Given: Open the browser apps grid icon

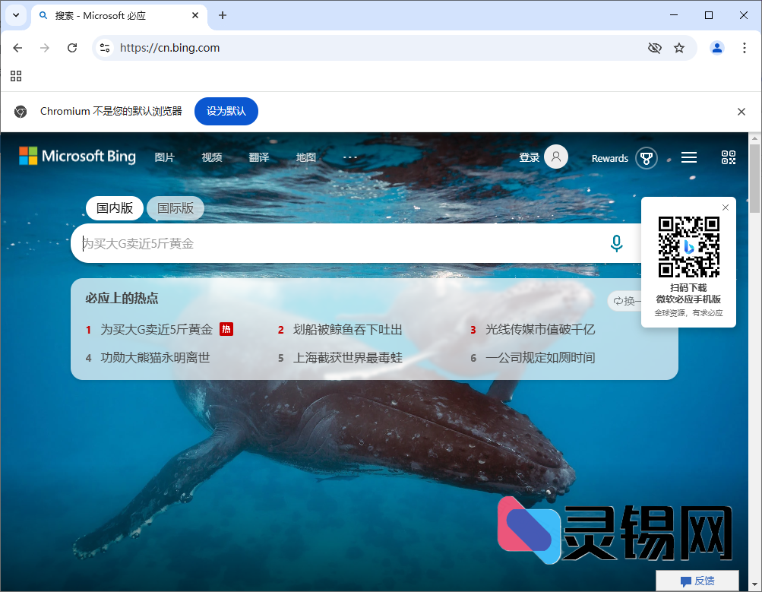Looking at the screenshot, I should pyautogui.click(x=15, y=76).
